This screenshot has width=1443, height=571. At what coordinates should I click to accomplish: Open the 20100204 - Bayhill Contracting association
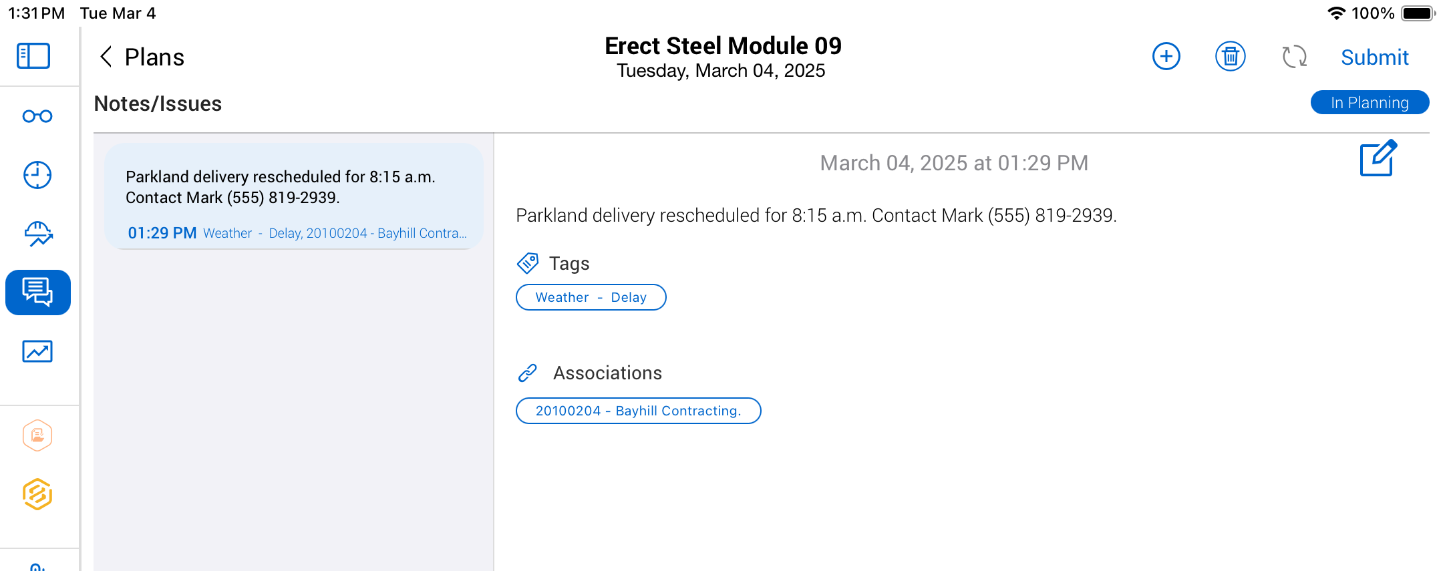coord(638,411)
